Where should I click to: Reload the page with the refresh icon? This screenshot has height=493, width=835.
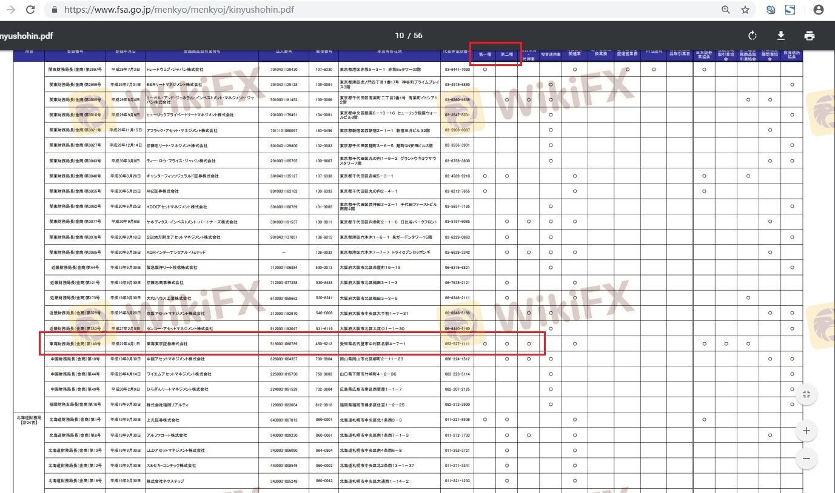pos(30,10)
